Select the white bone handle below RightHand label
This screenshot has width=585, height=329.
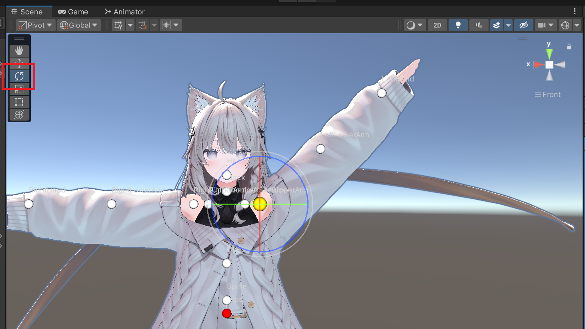[29, 204]
